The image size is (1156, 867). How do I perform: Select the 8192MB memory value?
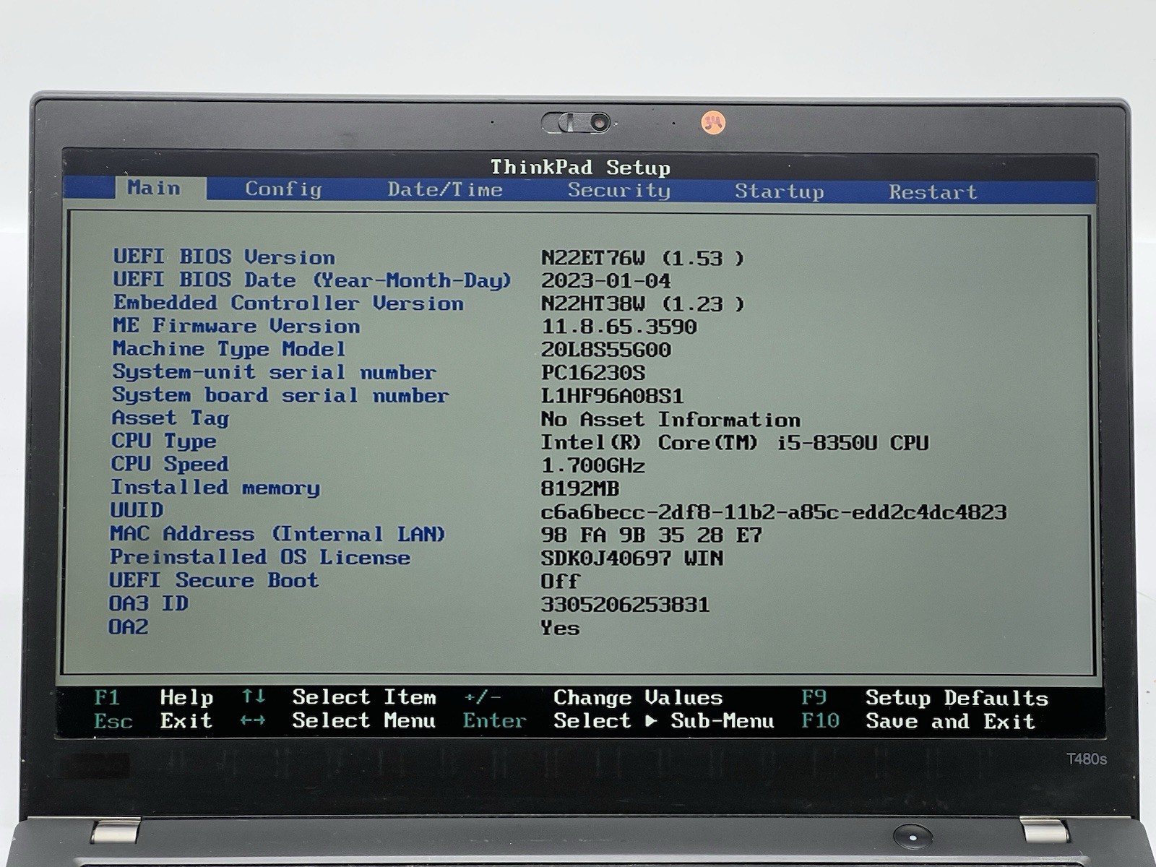[x=579, y=488]
